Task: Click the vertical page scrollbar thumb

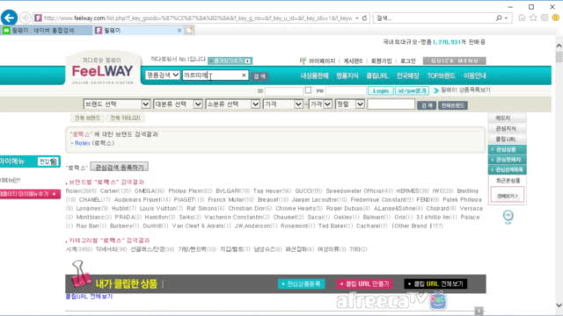Action: [559, 57]
